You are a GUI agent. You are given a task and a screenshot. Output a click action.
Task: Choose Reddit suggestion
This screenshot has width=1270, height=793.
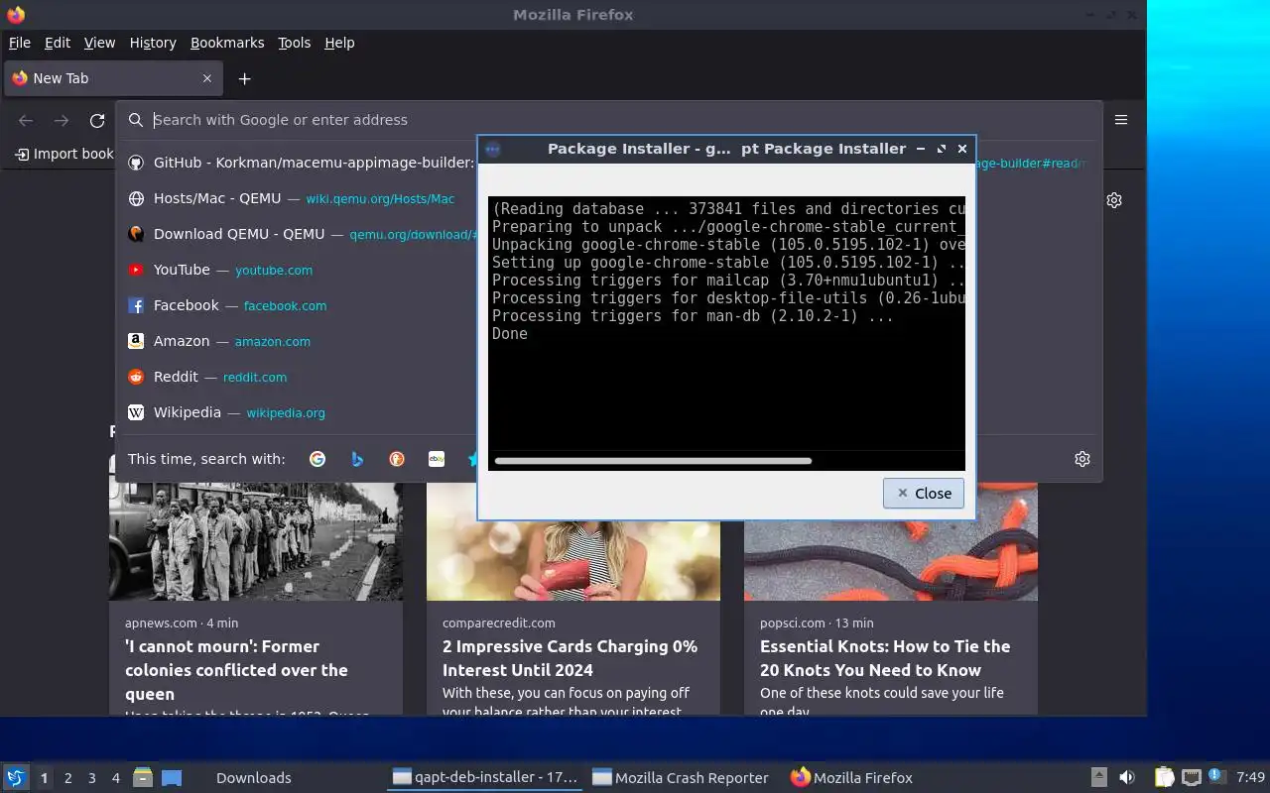[298, 377]
